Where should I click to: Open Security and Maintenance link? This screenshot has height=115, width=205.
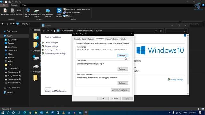55,91
